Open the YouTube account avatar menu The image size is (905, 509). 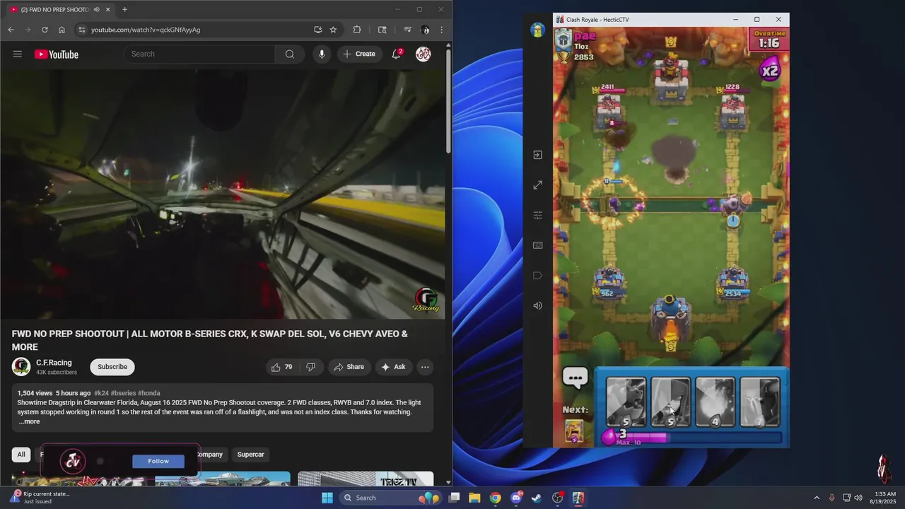click(424, 54)
